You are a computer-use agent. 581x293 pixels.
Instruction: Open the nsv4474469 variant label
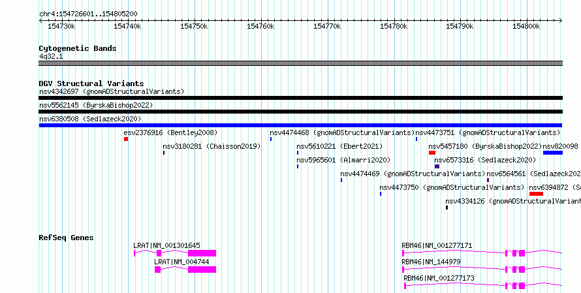pyautogui.click(x=413, y=174)
